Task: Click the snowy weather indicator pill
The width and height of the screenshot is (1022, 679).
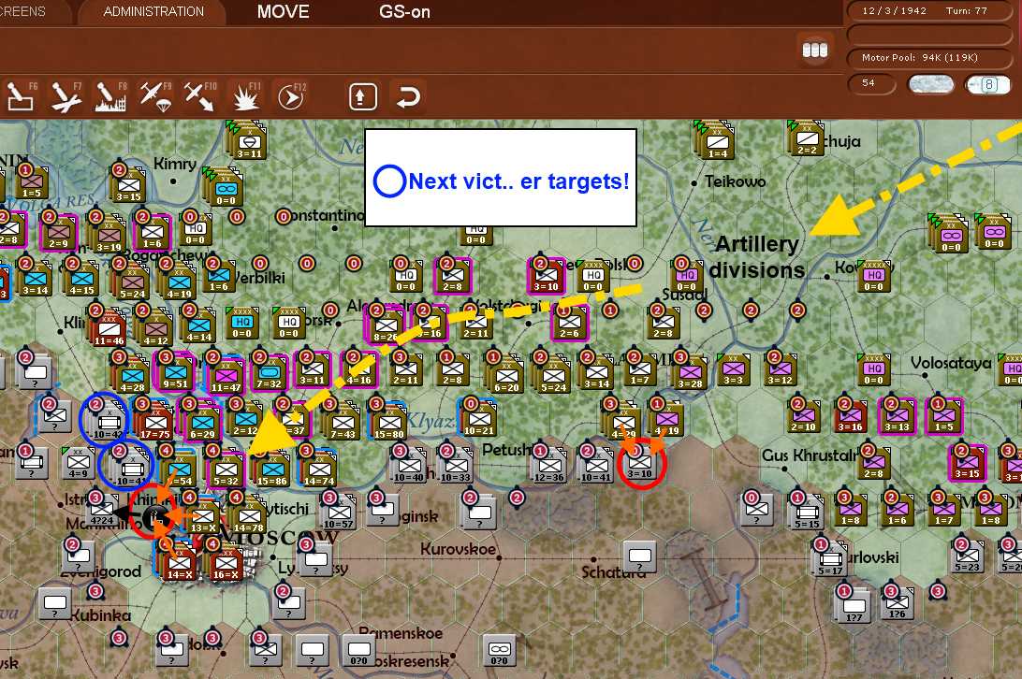Action: point(930,84)
